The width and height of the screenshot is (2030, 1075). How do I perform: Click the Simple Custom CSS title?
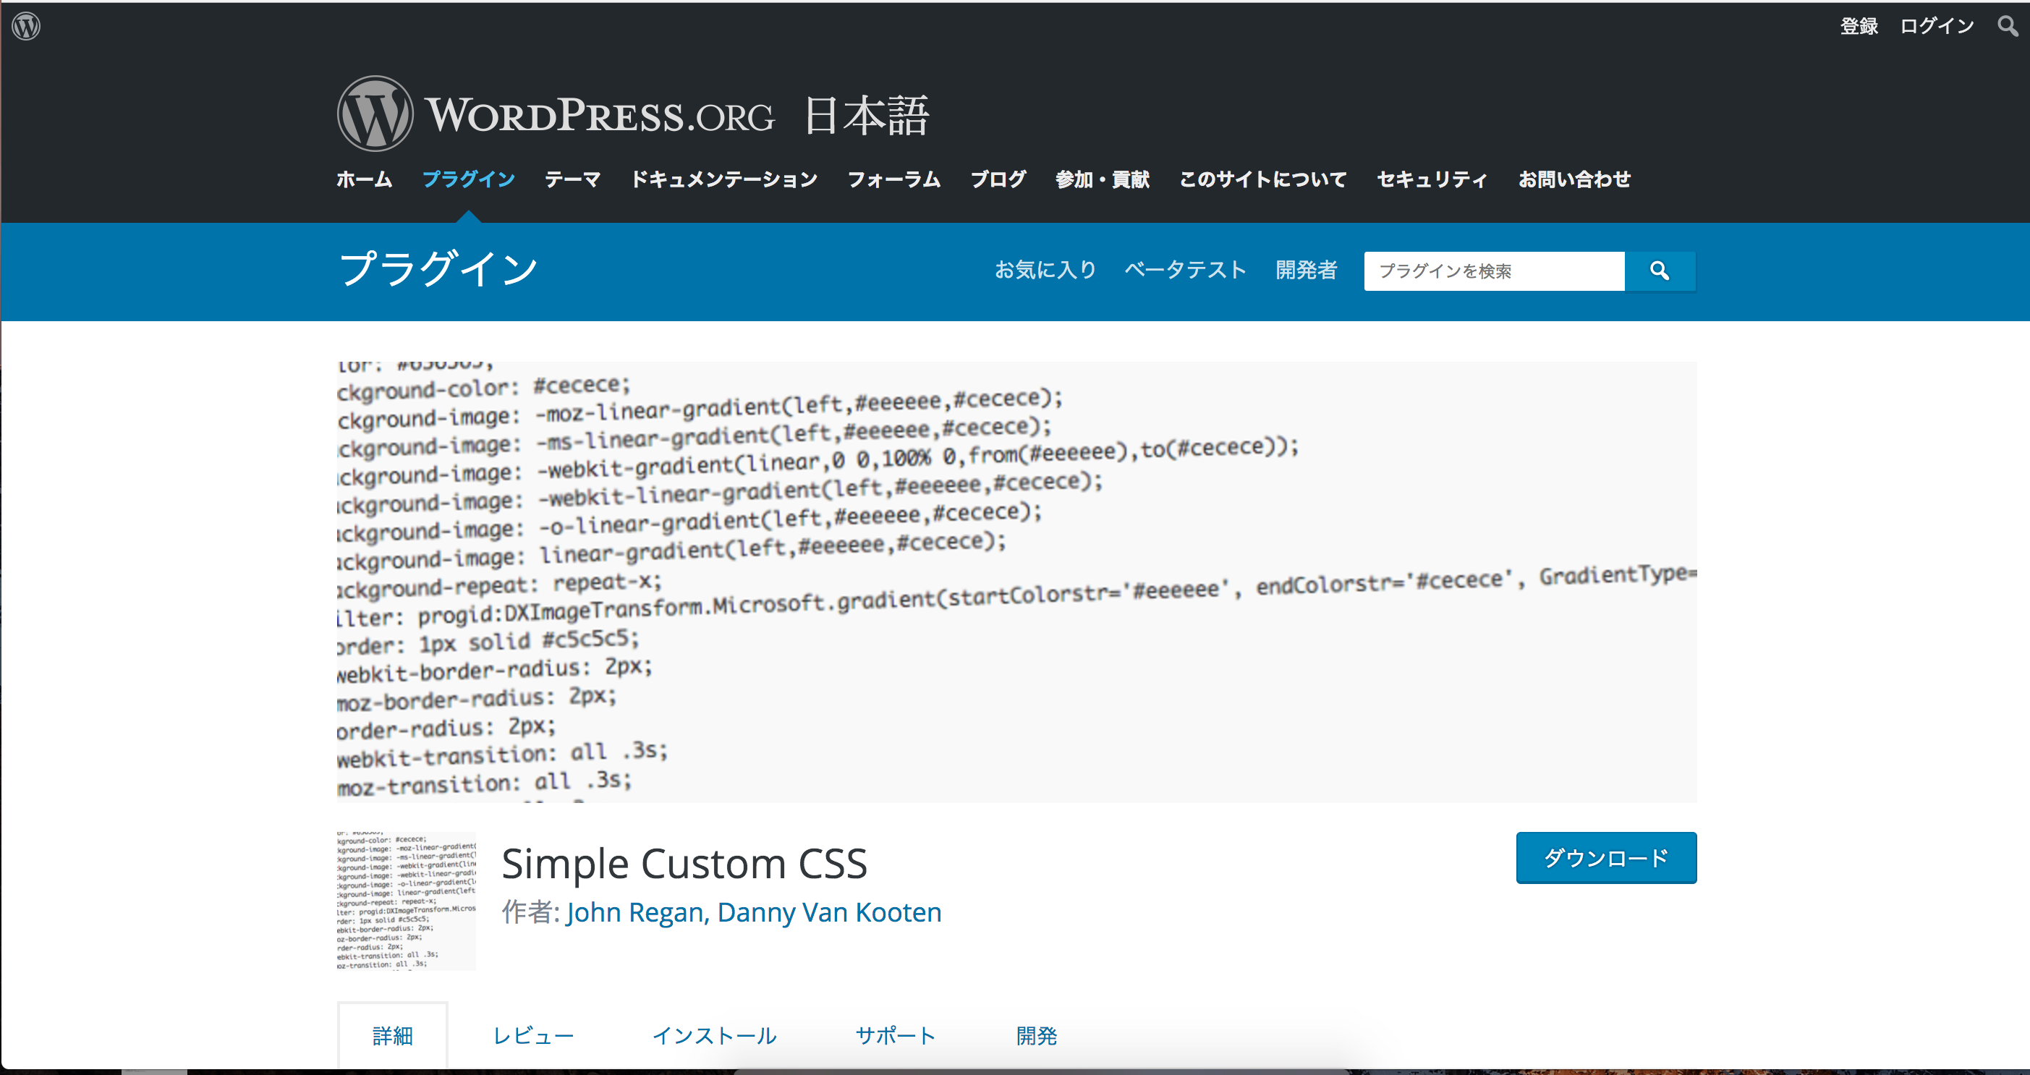tap(684, 864)
